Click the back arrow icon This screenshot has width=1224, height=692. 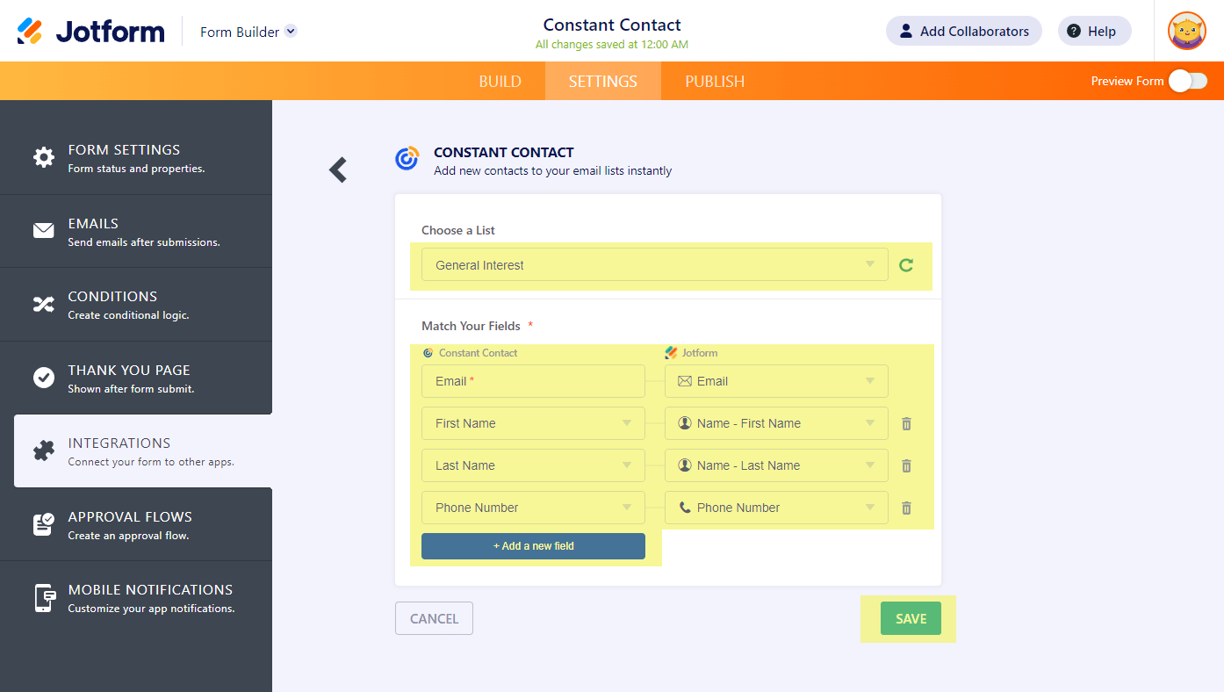338,169
